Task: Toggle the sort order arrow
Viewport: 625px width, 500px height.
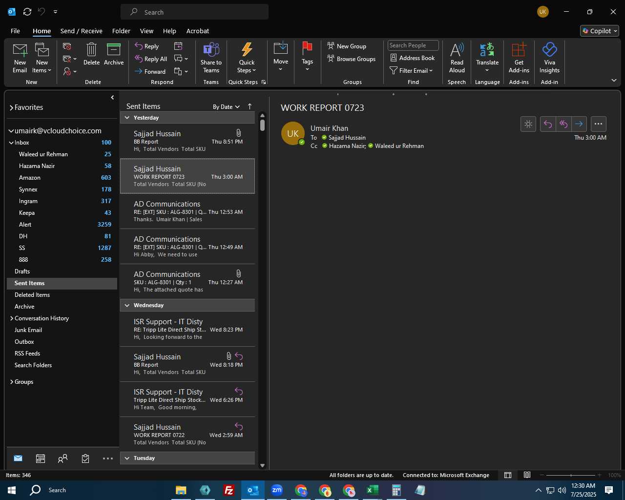Action: pyautogui.click(x=250, y=106)
